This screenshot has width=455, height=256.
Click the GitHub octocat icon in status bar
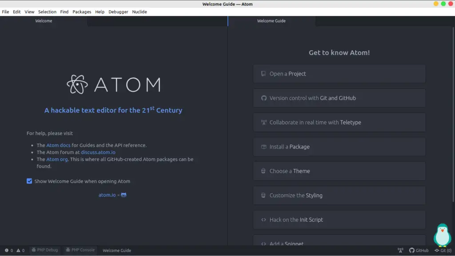pyautogui.click(x=412, y=250)
